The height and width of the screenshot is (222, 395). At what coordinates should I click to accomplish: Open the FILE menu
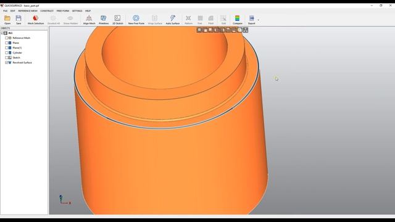click(6, 11)
